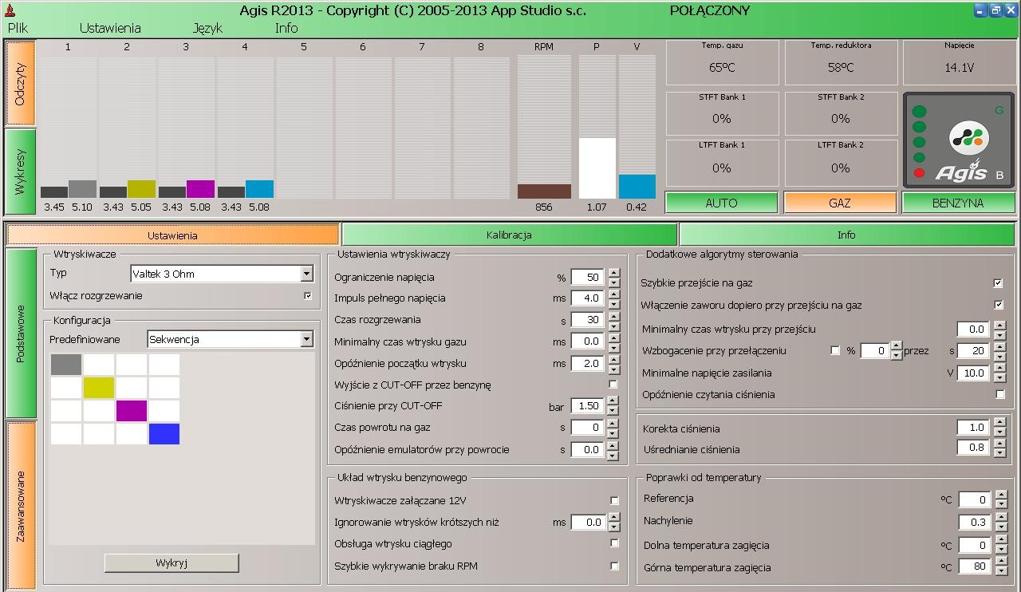Click the AUTO mode button

[x=721, y=203]
